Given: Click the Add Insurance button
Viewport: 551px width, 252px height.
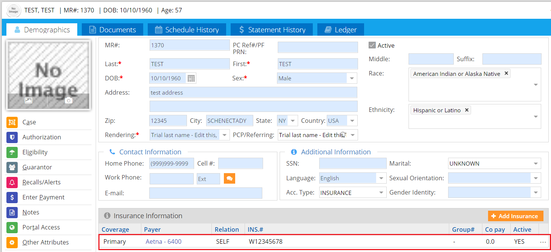Looking at the screenshot, I should (515, 216).
